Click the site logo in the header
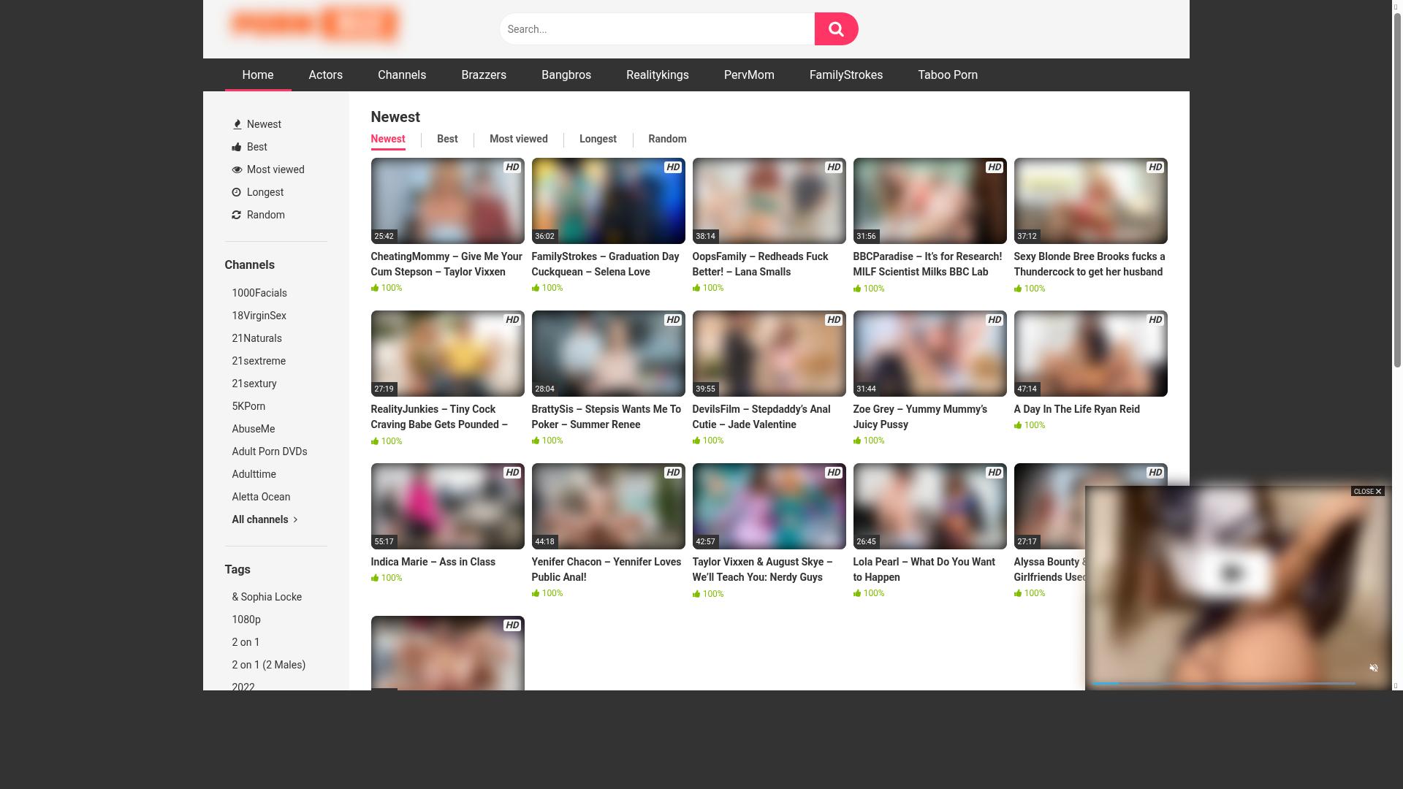Viewport: 1403px width, 789px height. 314,25
